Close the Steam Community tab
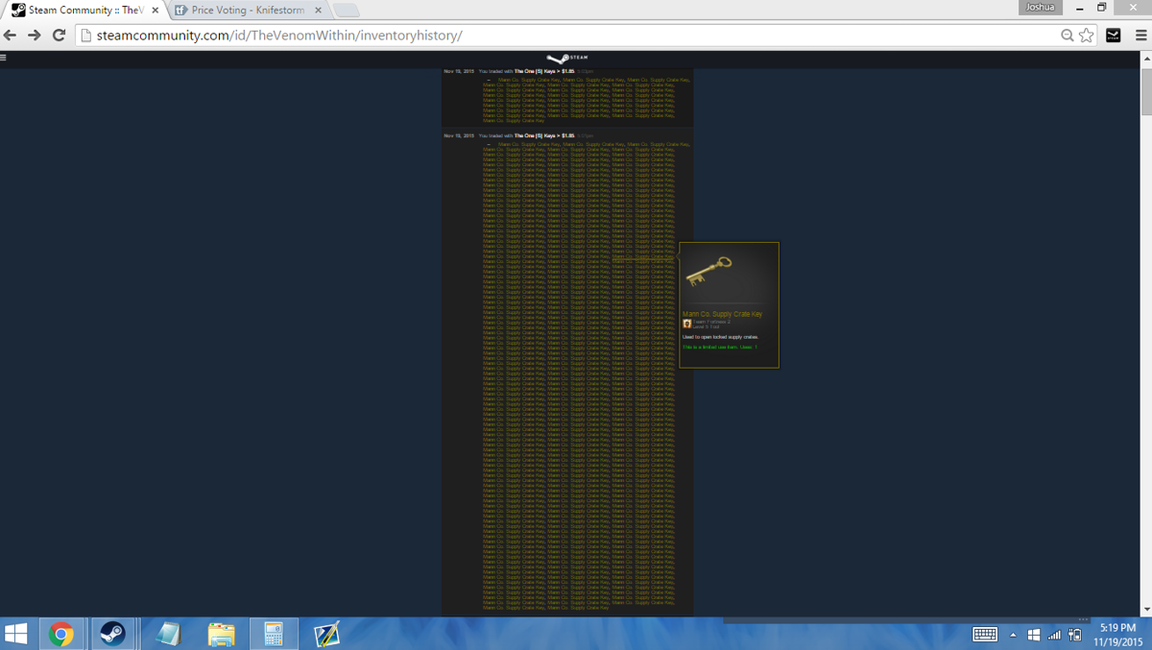The height and width of the screenshot is (650, 1152). click(156, 11)
